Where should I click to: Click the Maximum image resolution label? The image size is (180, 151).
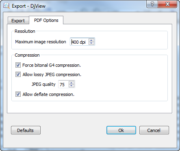point(41,42)
